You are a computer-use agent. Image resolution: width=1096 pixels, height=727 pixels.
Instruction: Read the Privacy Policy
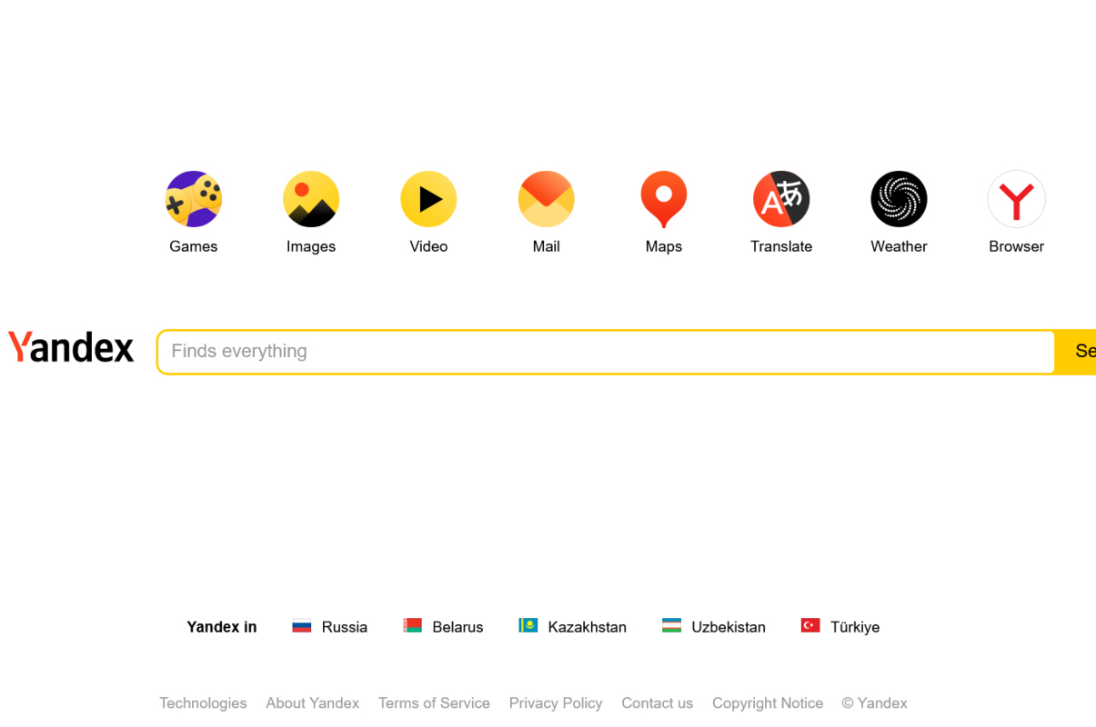click(x=556, y=703)
